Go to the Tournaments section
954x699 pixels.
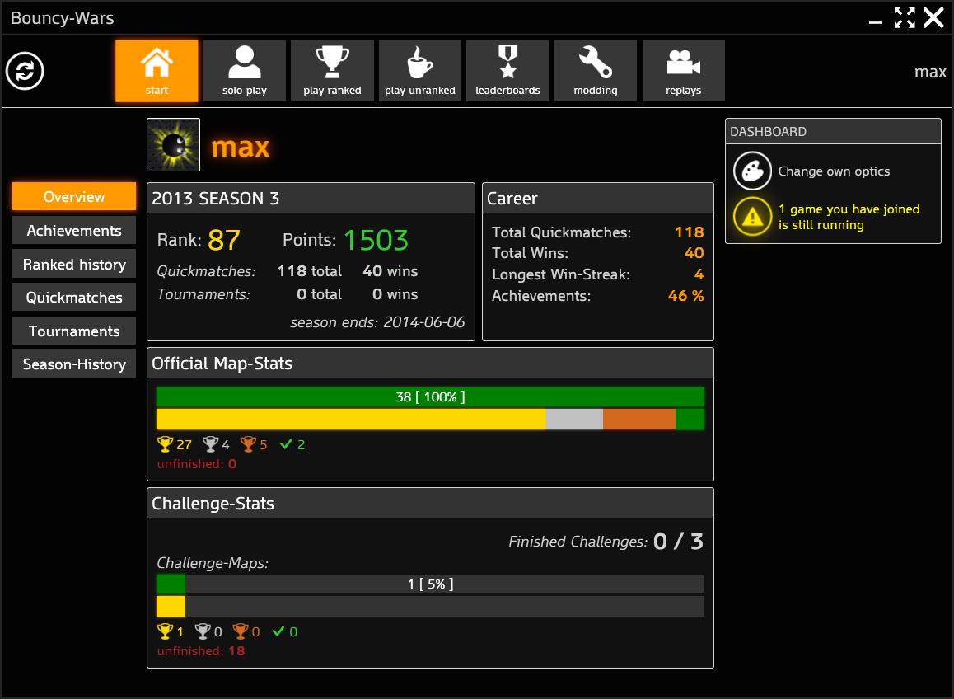point(74,331)
